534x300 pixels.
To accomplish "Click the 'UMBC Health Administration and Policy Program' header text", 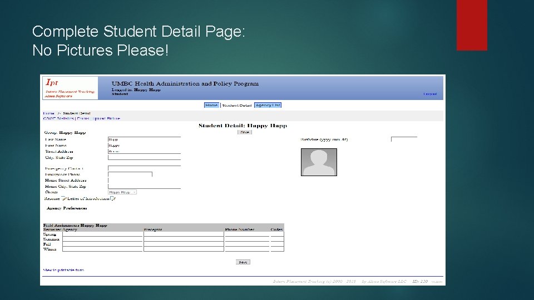I will click(x=185, y=84).
